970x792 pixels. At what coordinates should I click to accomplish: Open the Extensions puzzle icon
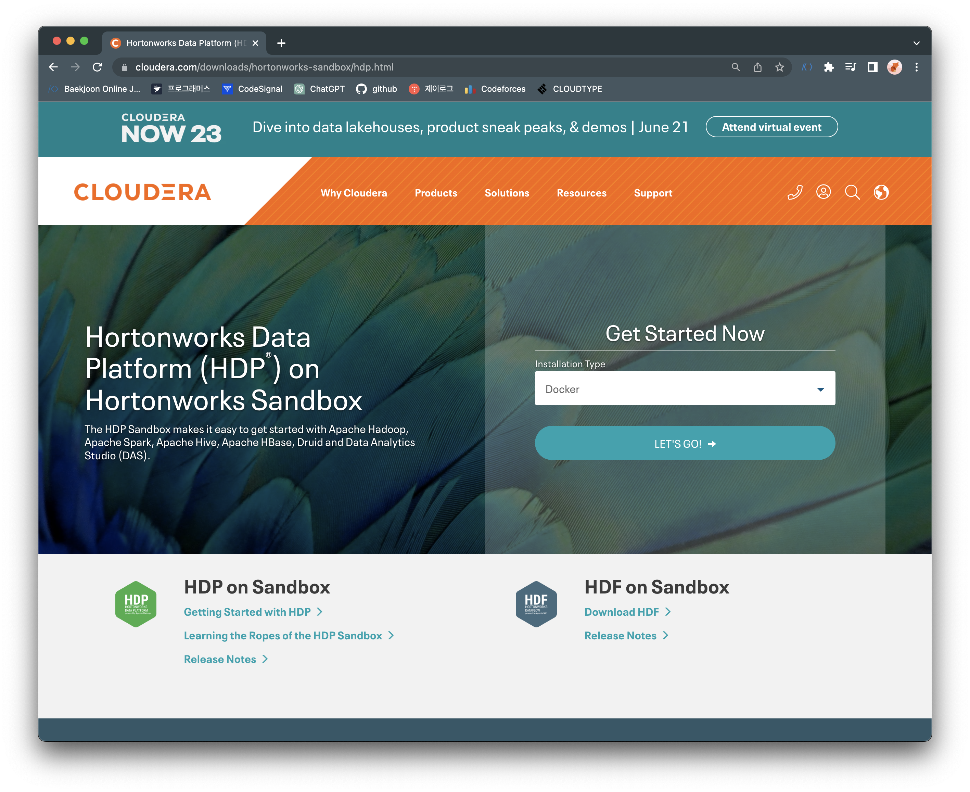[829, 67]
